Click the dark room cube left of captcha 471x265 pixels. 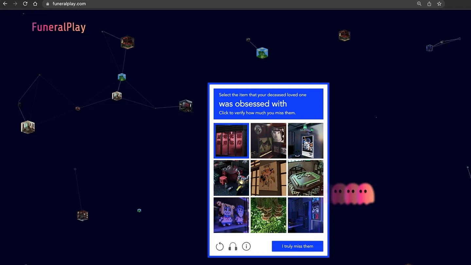coord(186,105)
